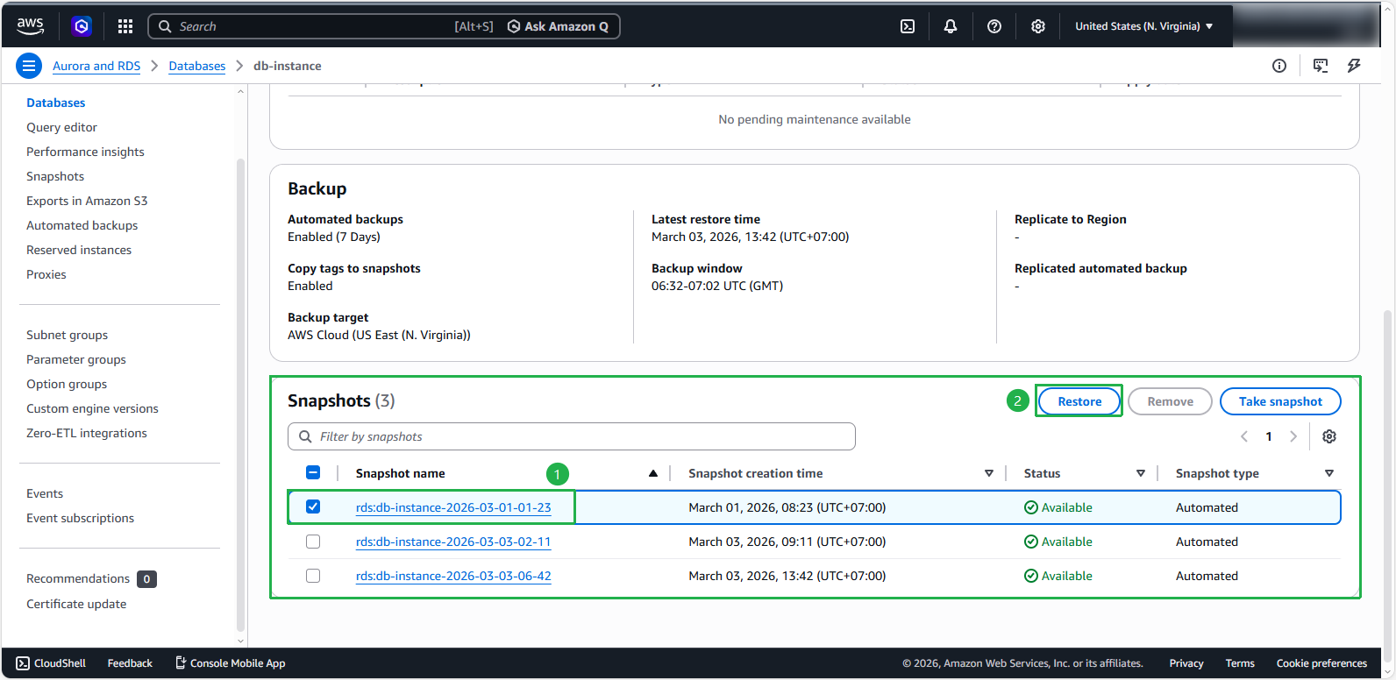This screenshot has height=680, width=1396.
Task: Open Databases in the side navigation
Action: tap(56, 103)
